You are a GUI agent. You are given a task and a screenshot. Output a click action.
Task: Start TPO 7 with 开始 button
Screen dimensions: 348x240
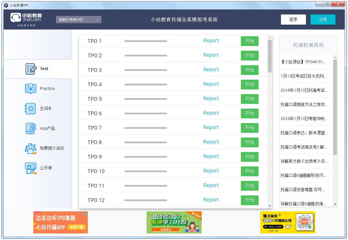click(x=250, y=128)
